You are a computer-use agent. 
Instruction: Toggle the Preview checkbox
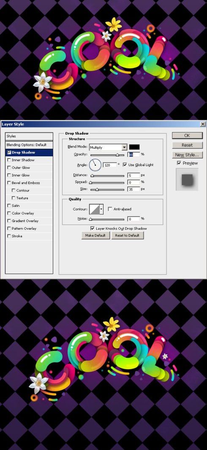[179, 163]
